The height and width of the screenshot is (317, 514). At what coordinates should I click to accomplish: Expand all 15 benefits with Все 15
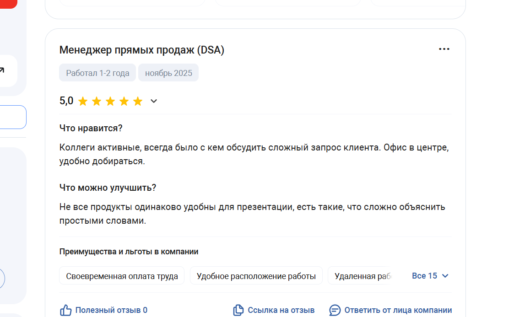424,276
